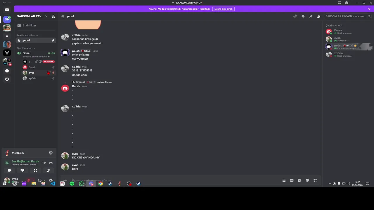Disconnect from voice call icon
This screenshot has height=210, width=374.
pyautogui.click(x=51, y=163)
